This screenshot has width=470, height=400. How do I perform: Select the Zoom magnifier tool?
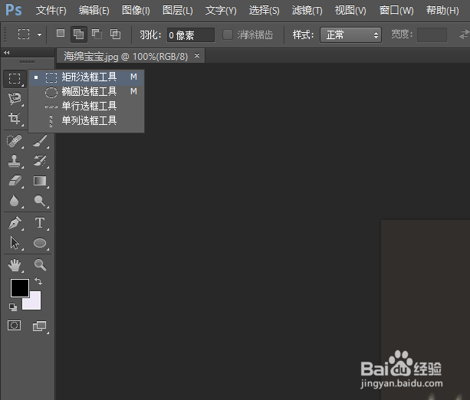pyautogui.click(x=40, y=265)
